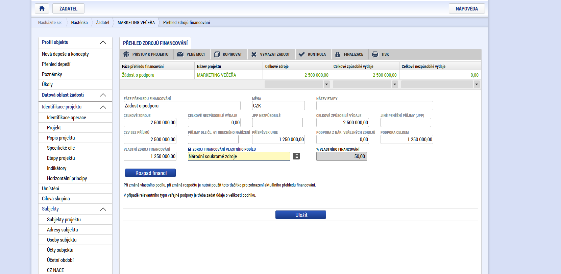Open Osoby subjektu

pos(75,240)
